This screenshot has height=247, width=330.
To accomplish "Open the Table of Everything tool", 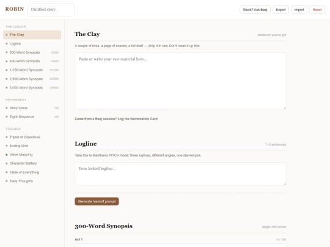I will [x=32, y=172].
